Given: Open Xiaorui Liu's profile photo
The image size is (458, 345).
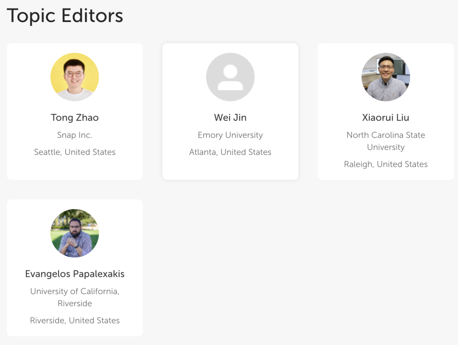Looking at the screenshot, I should (385, 77).
